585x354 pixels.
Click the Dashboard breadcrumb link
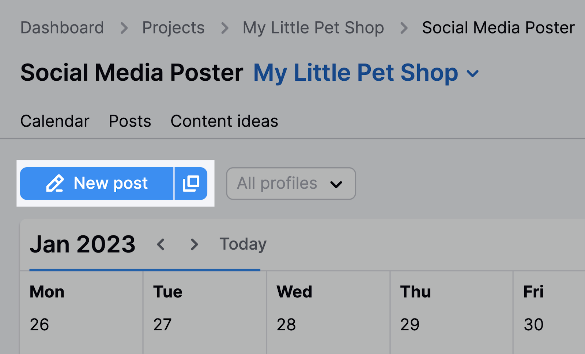pos(62,28)
